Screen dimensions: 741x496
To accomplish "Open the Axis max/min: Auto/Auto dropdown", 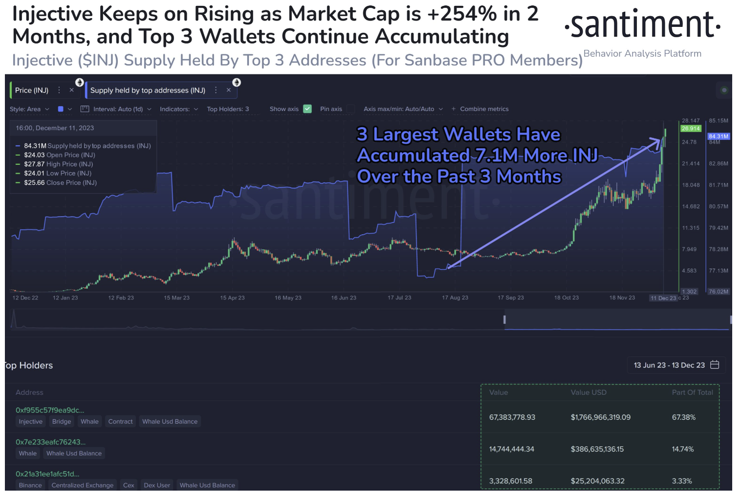I will pos(403,109).
